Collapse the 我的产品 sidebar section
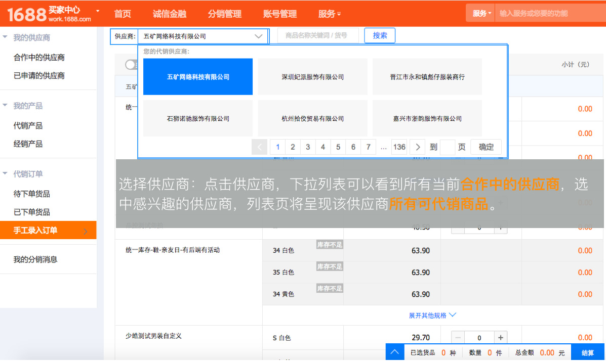 coord(5,105)
